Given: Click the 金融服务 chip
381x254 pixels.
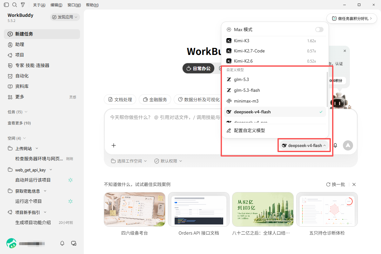Looking at the screenshot, I should [155, 99].
